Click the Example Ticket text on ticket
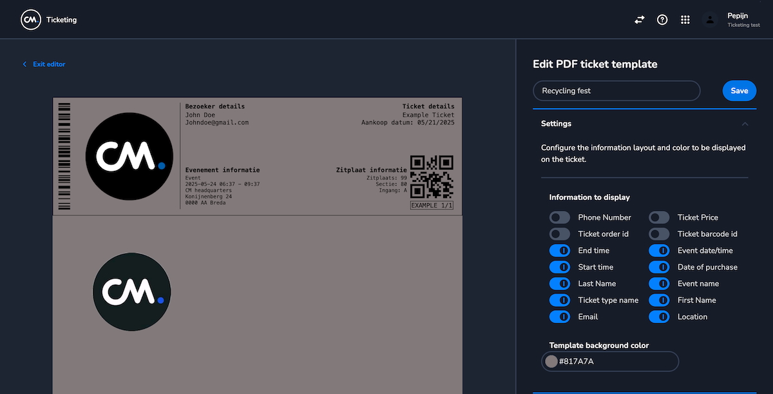773x394 pixels. [x=428, y=115]
